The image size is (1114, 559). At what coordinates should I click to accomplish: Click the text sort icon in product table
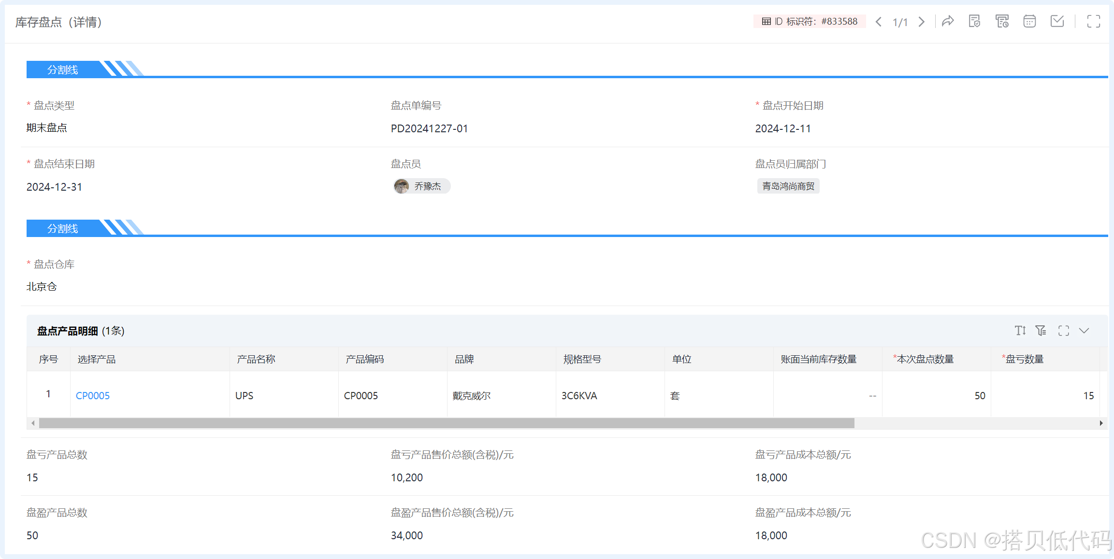pyautogui.click(x=1020, y=331)
